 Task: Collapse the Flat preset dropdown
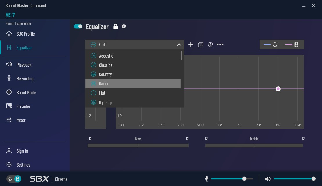[x=134, y=44]
